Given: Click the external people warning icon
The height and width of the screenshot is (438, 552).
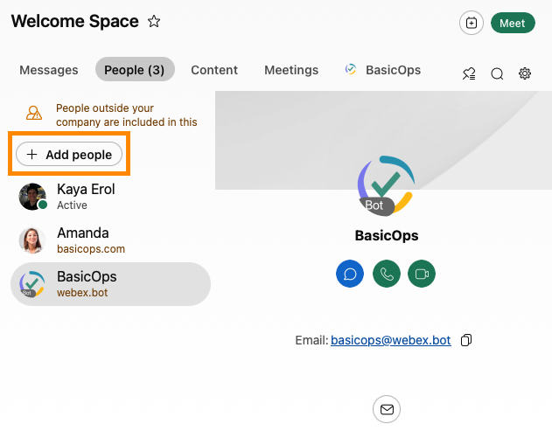Looking at the screenshot, I should 34,113.
